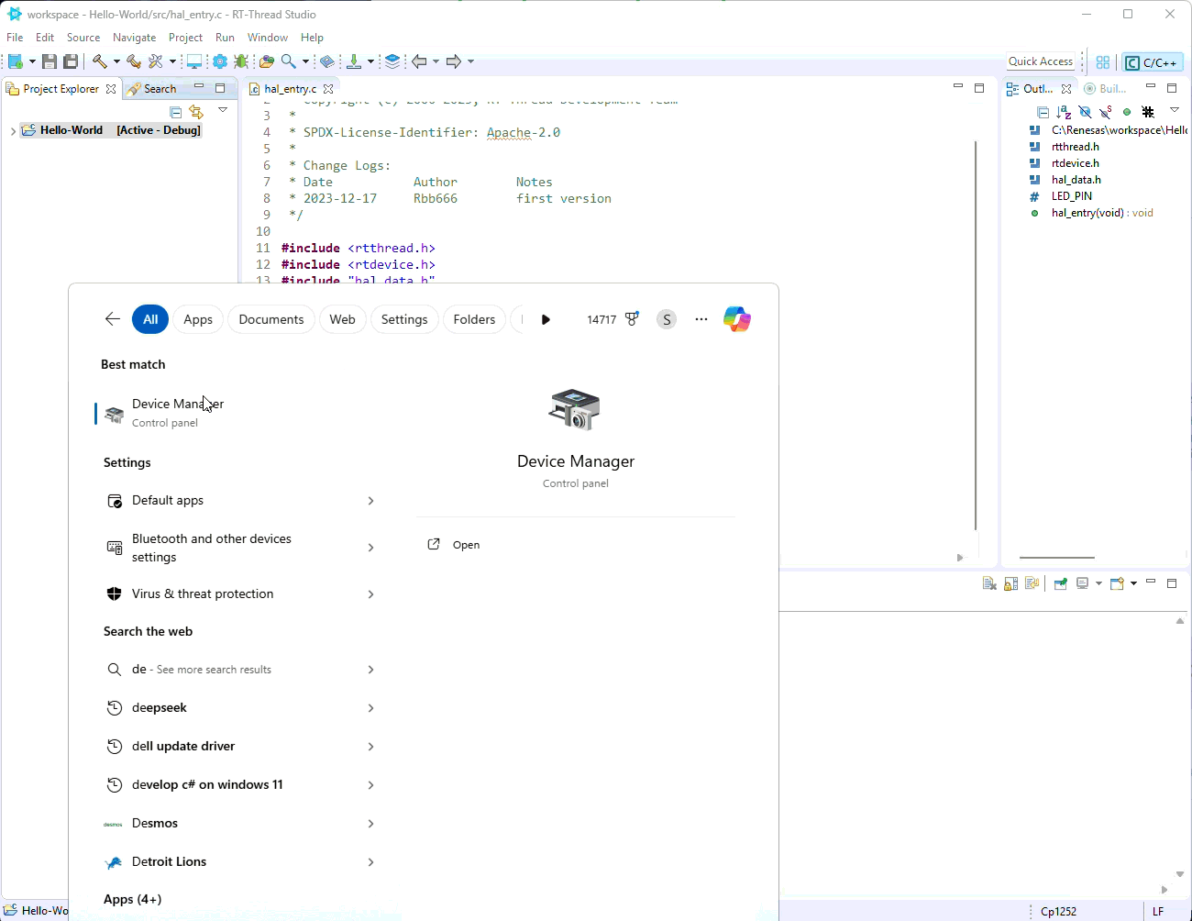The height and width of the screenshot is (921, 1192).
Task: Click the Quick Access field
Action: pyautogui.click(x=1040, y=61)
